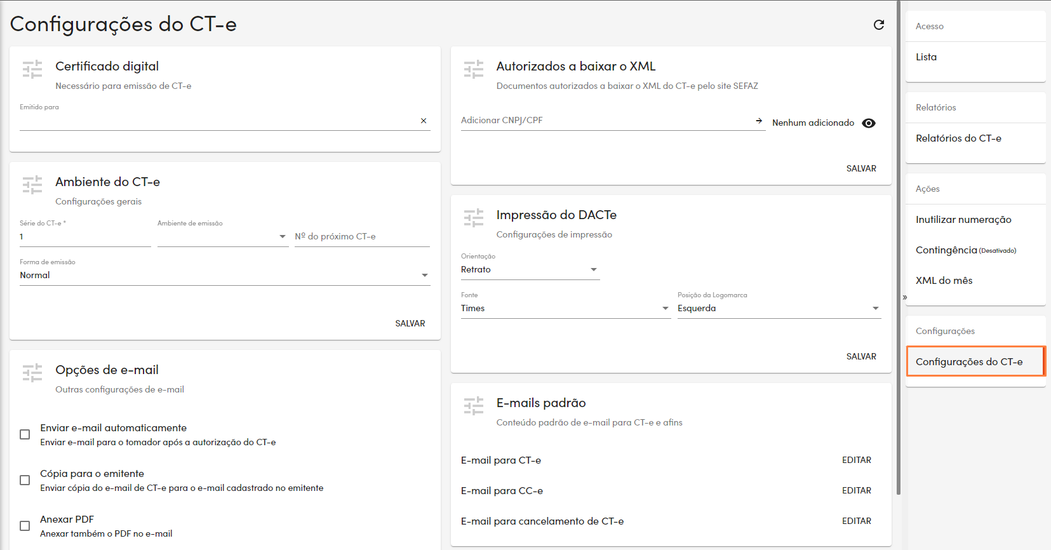This screenshot has height=550, width=1051.
Task: Click the arrow to add CNPJ/CPF
Action: [759, 121]
